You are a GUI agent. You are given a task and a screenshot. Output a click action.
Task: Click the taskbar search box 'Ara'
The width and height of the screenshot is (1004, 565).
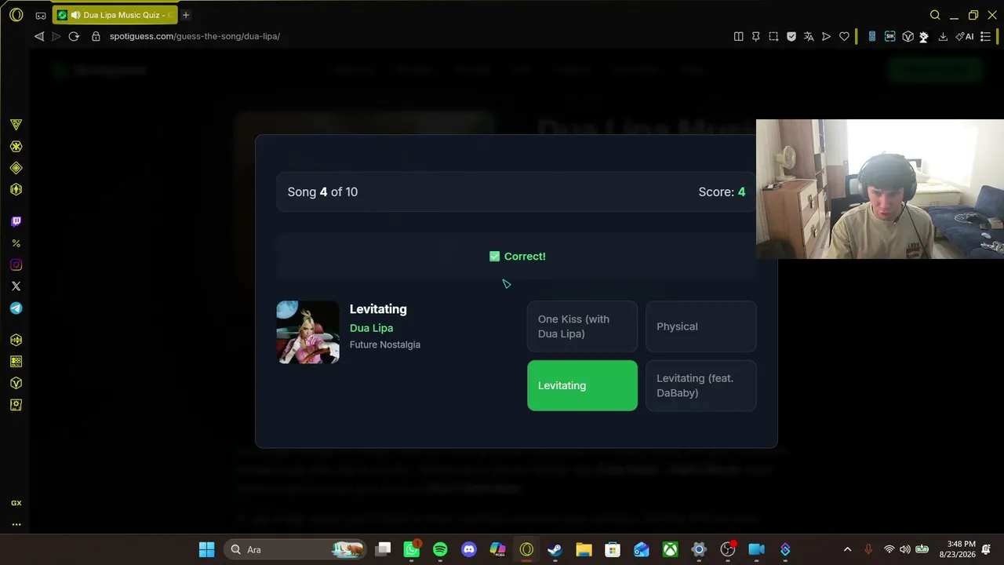click(294, 549)
